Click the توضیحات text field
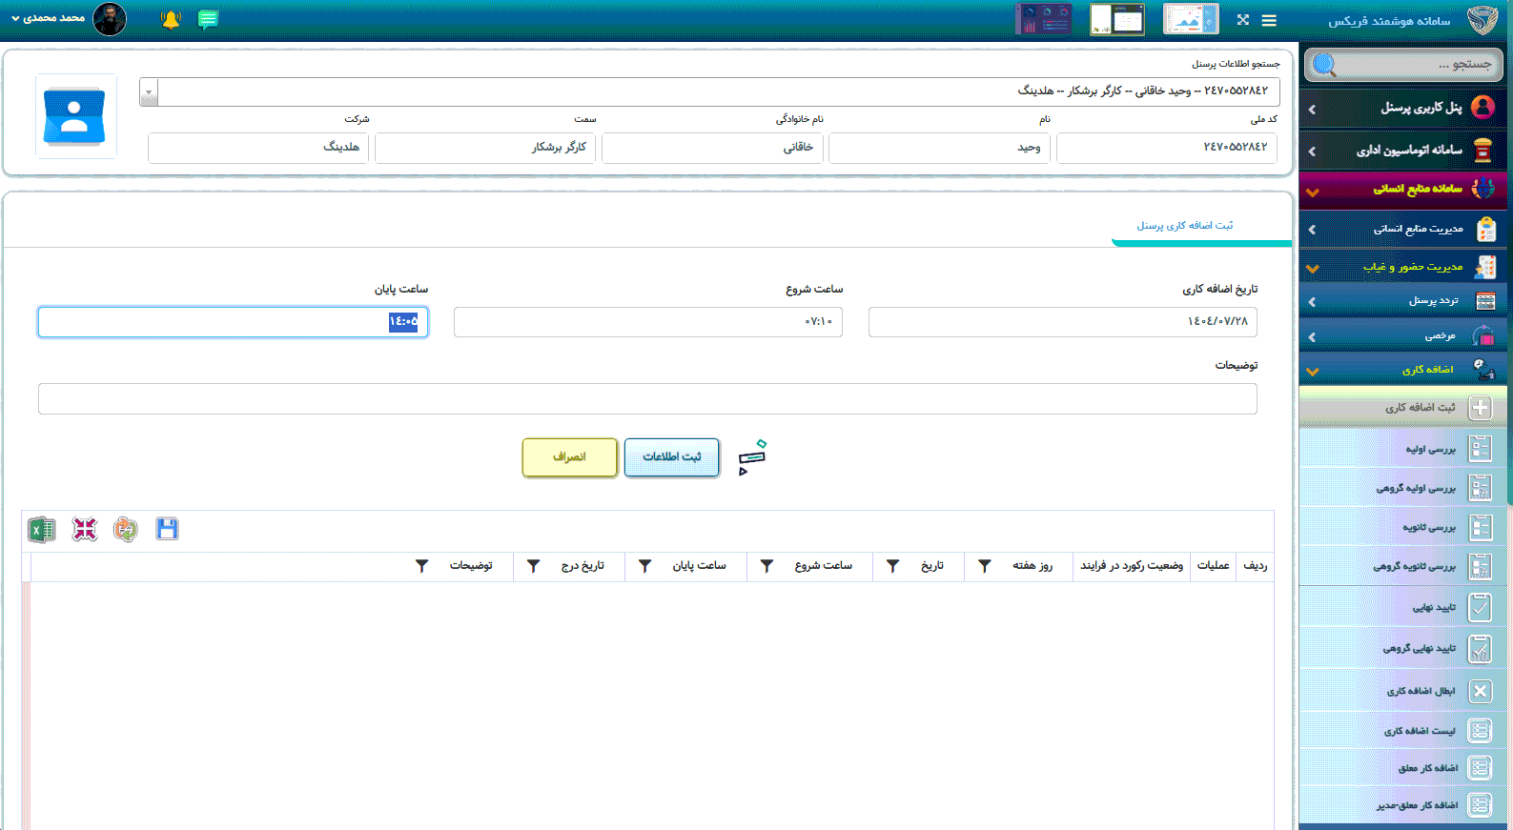1513x830 pixels. 647,399
